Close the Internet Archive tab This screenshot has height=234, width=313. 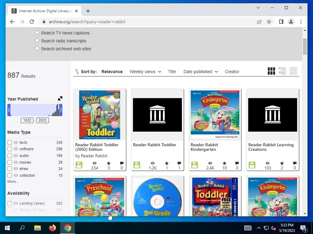[76, 11]
